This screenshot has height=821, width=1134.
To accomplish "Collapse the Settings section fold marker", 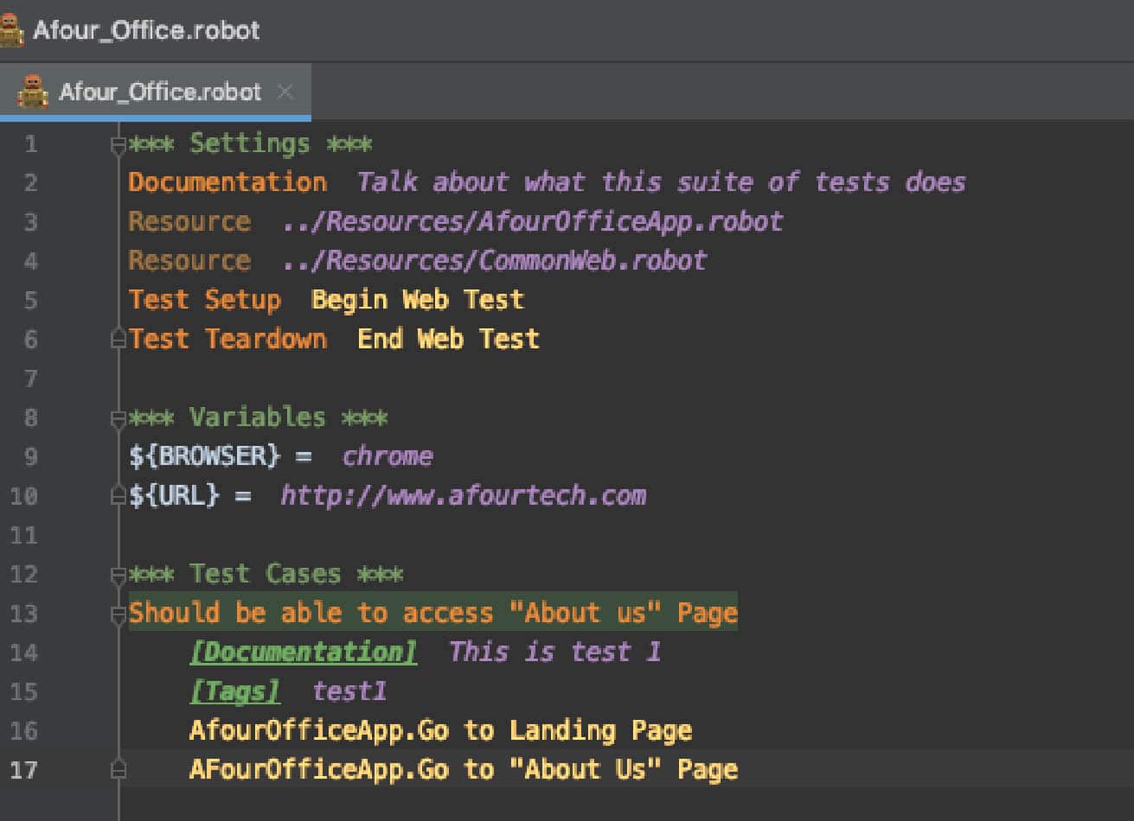I will point(119,143).
